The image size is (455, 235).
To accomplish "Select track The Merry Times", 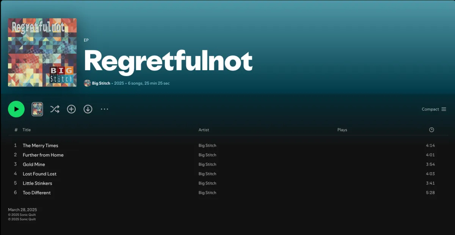I will (x=41, y=145).
